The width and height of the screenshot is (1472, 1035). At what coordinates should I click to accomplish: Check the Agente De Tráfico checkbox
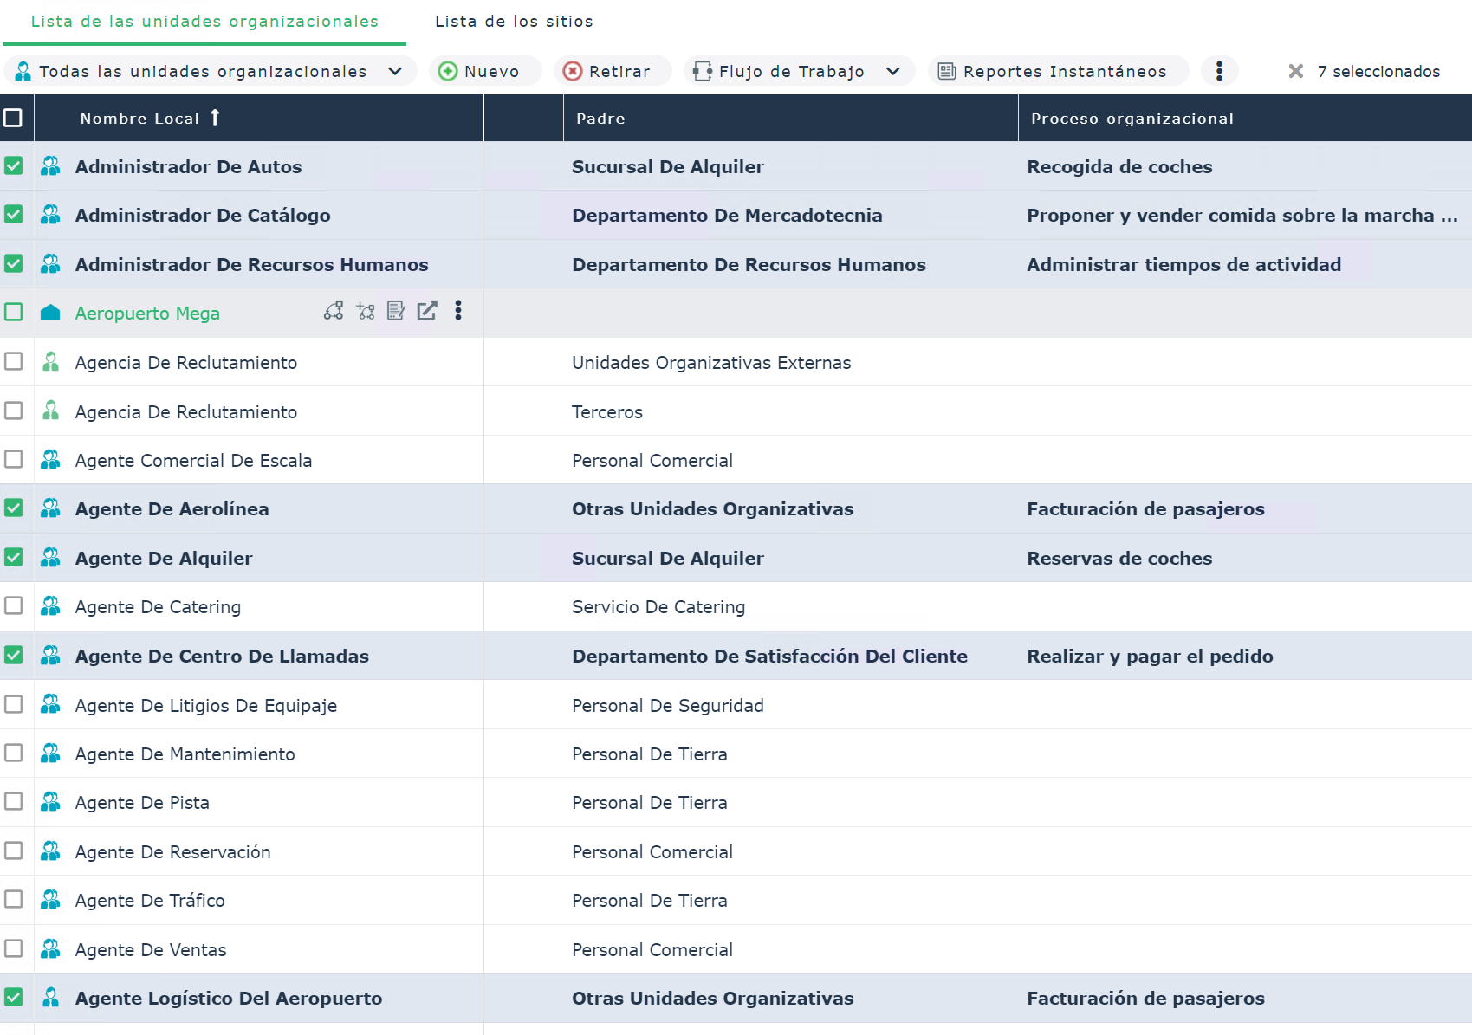click(x=13, y=899)
